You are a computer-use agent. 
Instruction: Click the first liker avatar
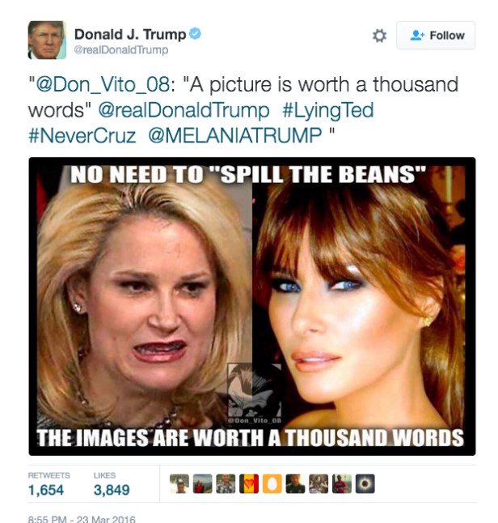[x=179, y=483]
